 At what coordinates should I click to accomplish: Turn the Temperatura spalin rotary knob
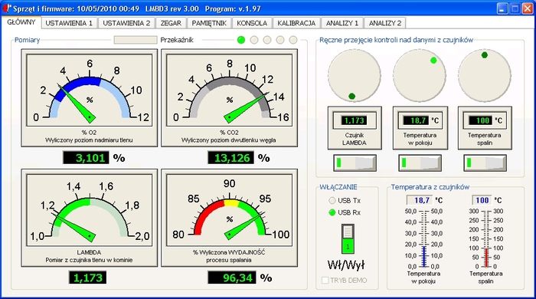[x=485, y=76]
